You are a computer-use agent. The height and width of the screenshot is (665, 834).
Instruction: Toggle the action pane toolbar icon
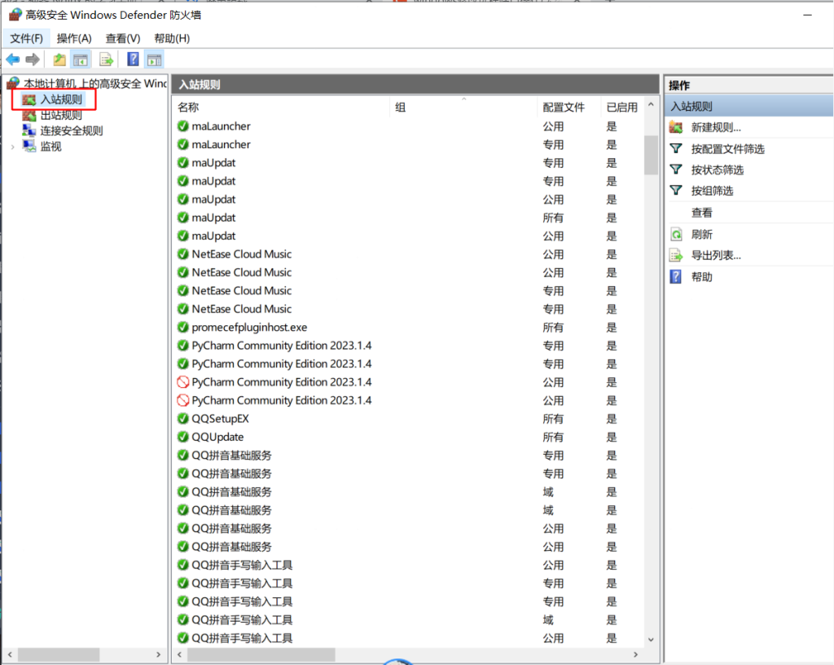coord(154,59)
